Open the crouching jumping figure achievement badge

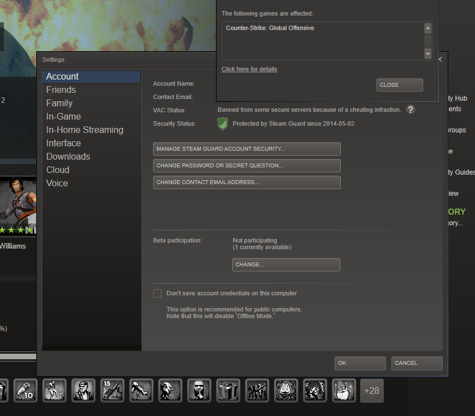point(141,390)
